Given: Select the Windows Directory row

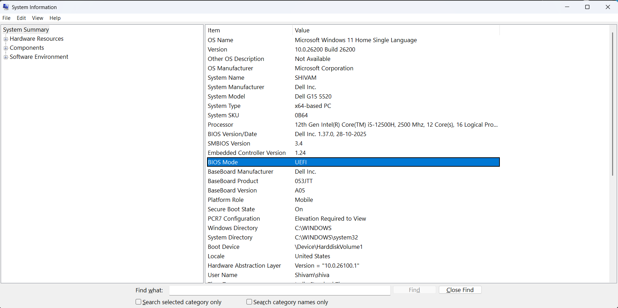Looking at the screenshot, I should (x=353, y=228).
